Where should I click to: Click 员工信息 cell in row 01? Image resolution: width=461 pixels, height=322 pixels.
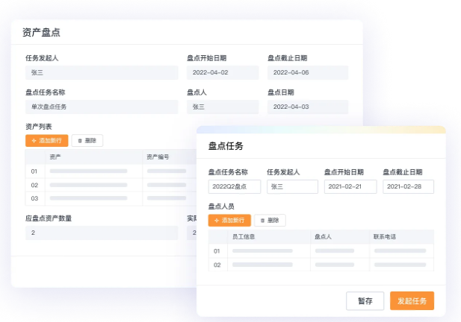pos(269,251)
